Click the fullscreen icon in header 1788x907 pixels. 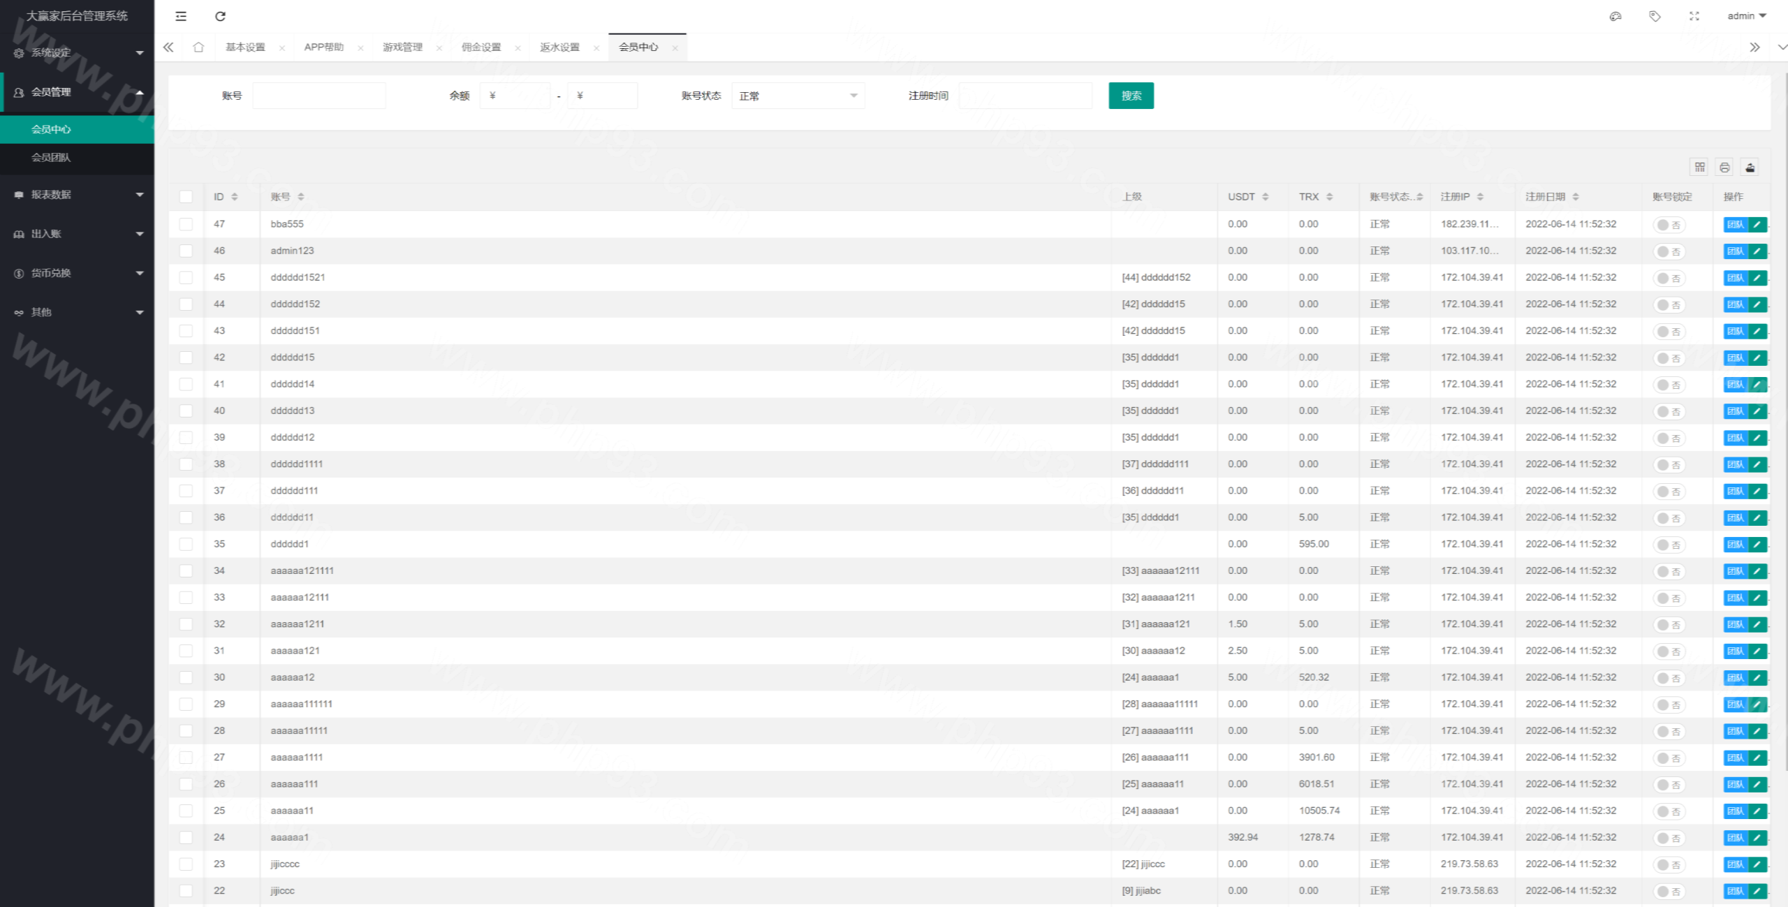[1694, 16]
